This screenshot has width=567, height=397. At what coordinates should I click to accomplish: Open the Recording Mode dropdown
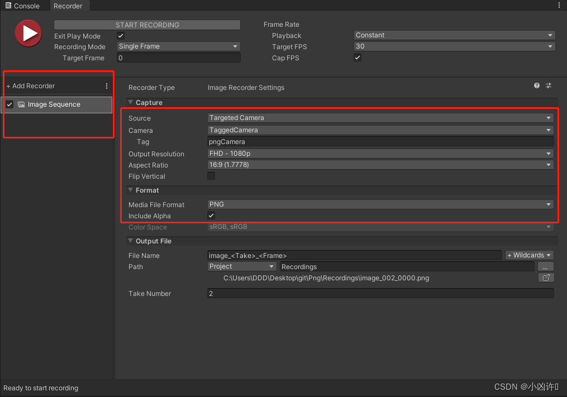pos(178,46)
